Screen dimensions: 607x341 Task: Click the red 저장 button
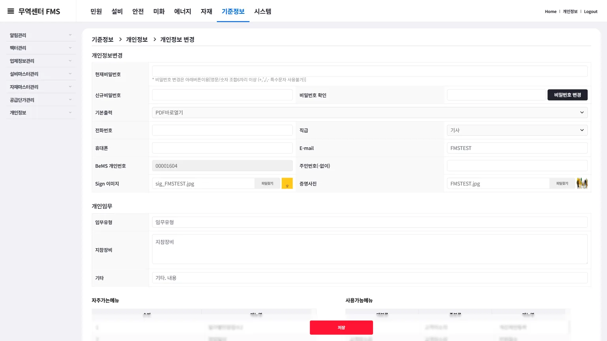(341, 328)
